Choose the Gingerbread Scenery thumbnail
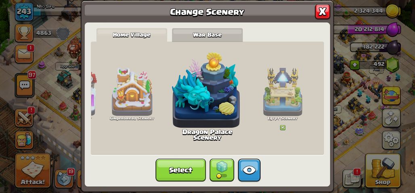 132,91
